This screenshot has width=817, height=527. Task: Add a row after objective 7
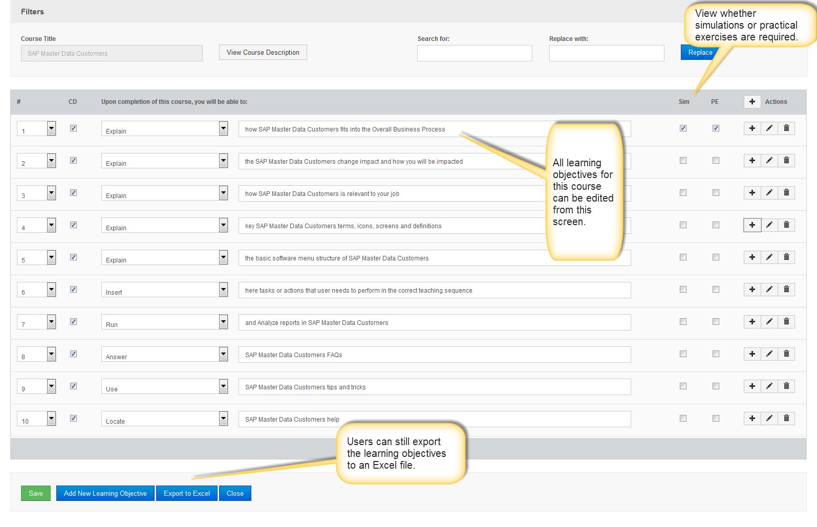click(752, 322)
